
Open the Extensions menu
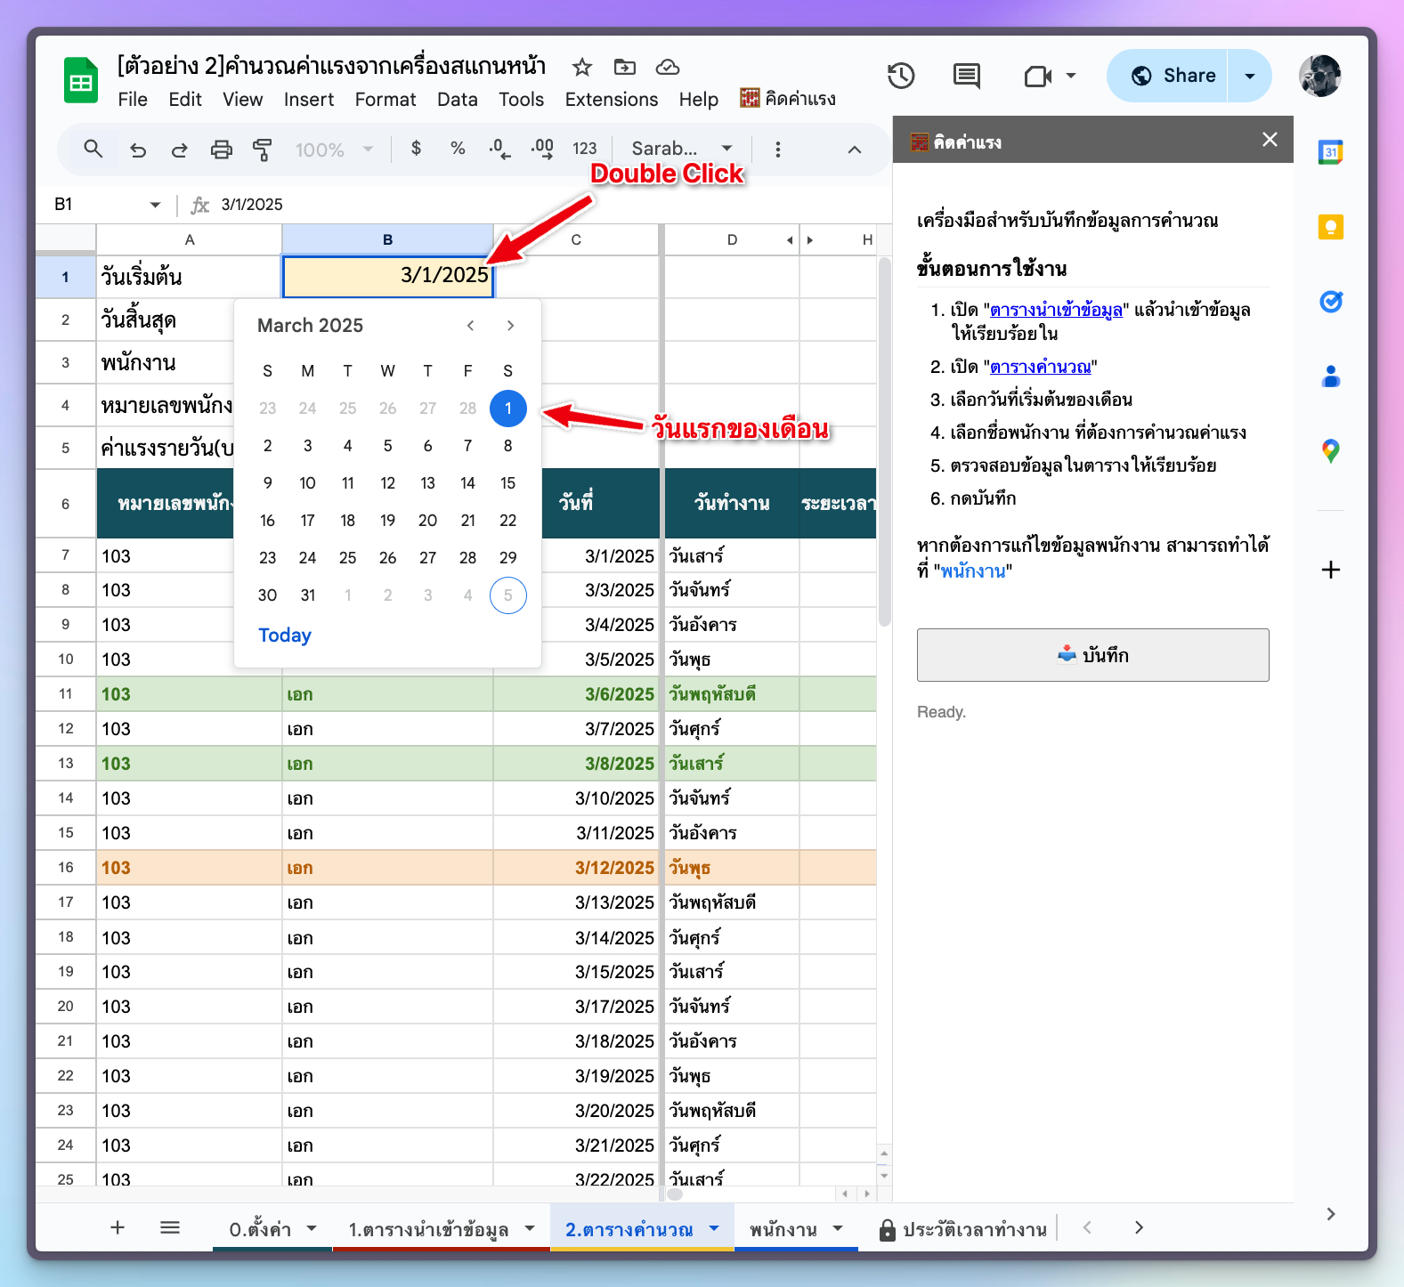pos(611,100)
